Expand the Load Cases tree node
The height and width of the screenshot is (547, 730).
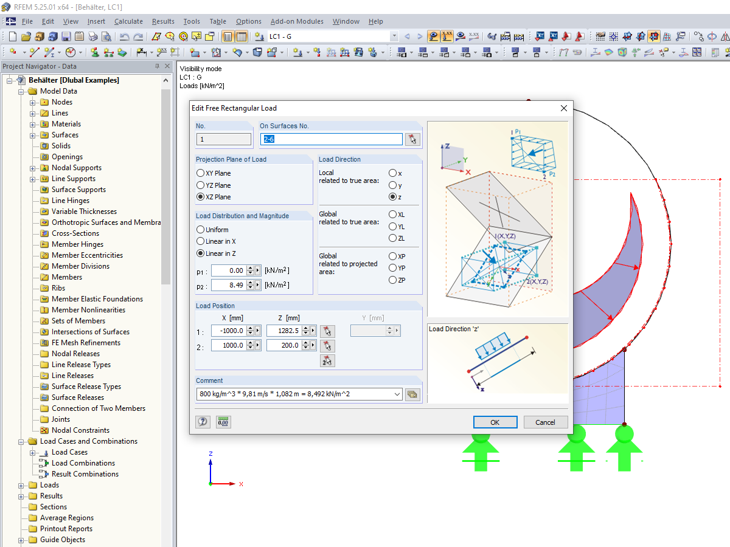tap(33, 452)
